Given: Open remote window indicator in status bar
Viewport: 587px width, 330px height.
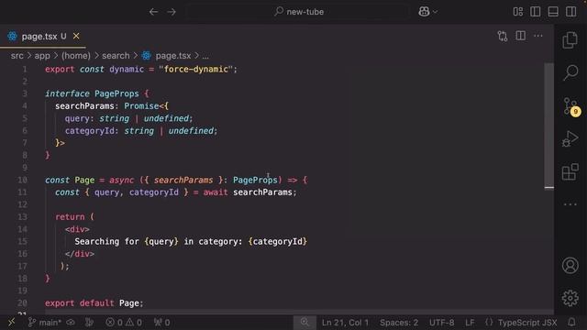Looking at the screenshot, I should 11,322.
